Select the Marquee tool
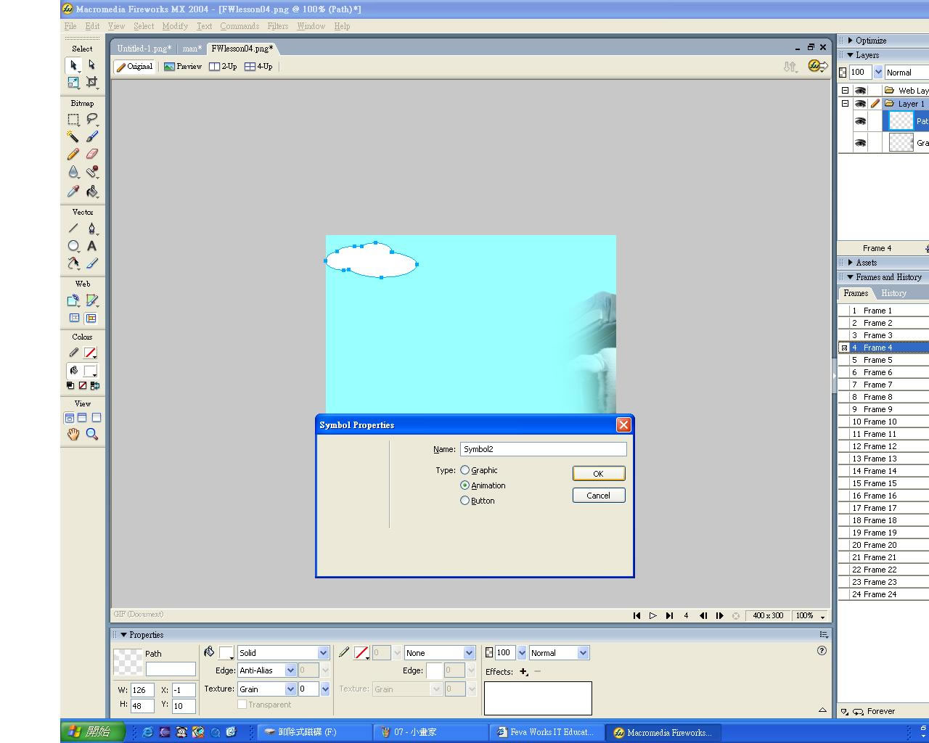Image resolution: width=929 pixels, height=743 pixels. 73,119
